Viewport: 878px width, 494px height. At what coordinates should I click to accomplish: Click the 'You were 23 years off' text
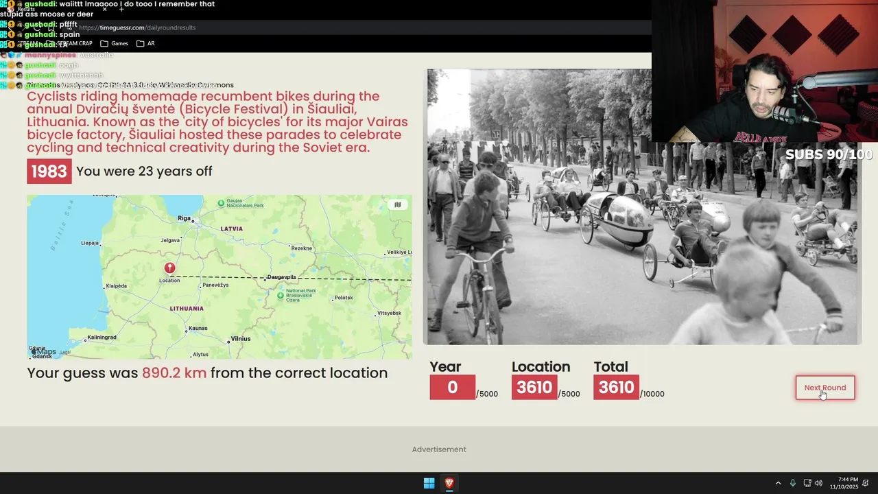click(x=144, y=172)
